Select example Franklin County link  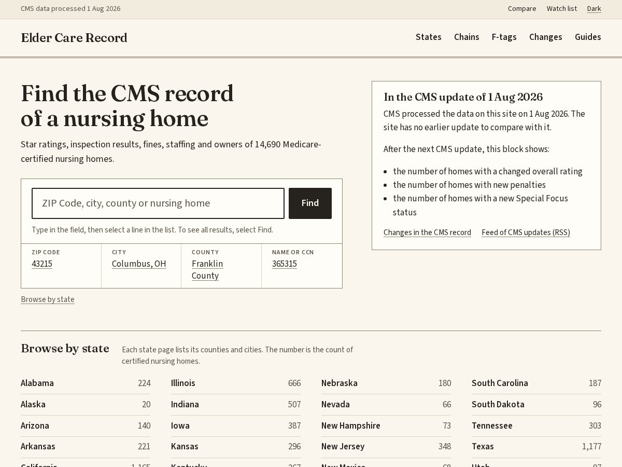coord(207,270)
